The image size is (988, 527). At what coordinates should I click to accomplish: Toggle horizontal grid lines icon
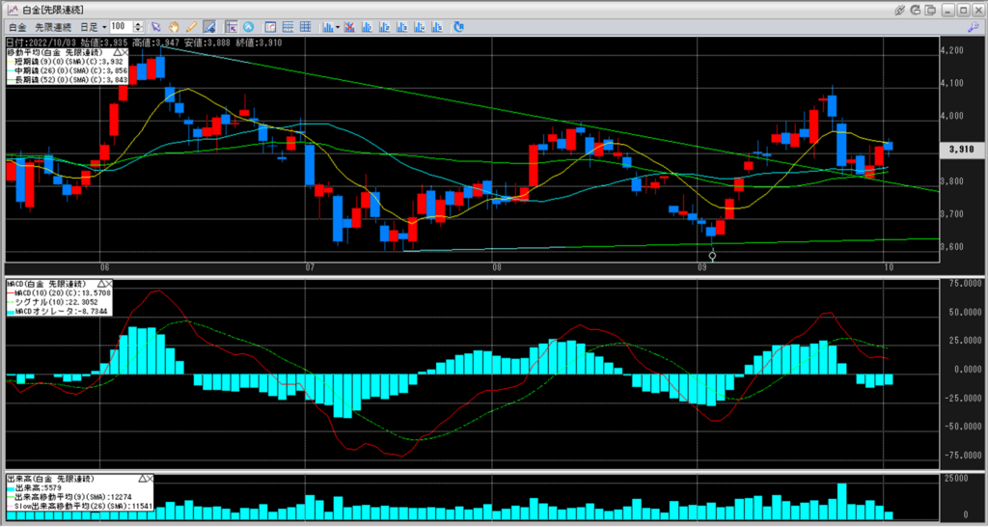pyautogui.click(x=288, y=27)
